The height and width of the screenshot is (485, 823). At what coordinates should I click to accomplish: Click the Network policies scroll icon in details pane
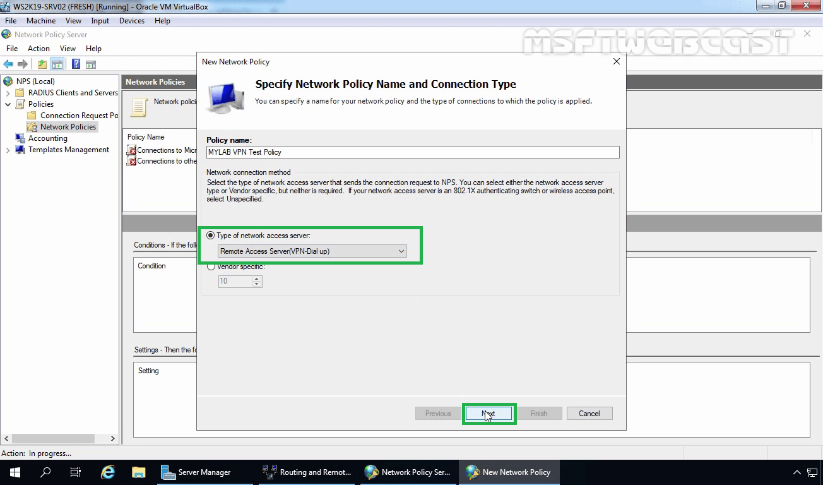click(x=138, y=107)
